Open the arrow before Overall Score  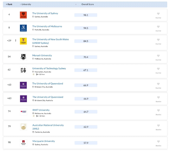pyautogui.click(x=76, y=4)
